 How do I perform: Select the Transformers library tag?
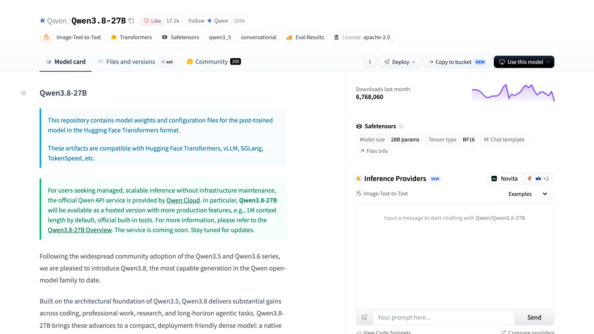(x=131, y=37)
